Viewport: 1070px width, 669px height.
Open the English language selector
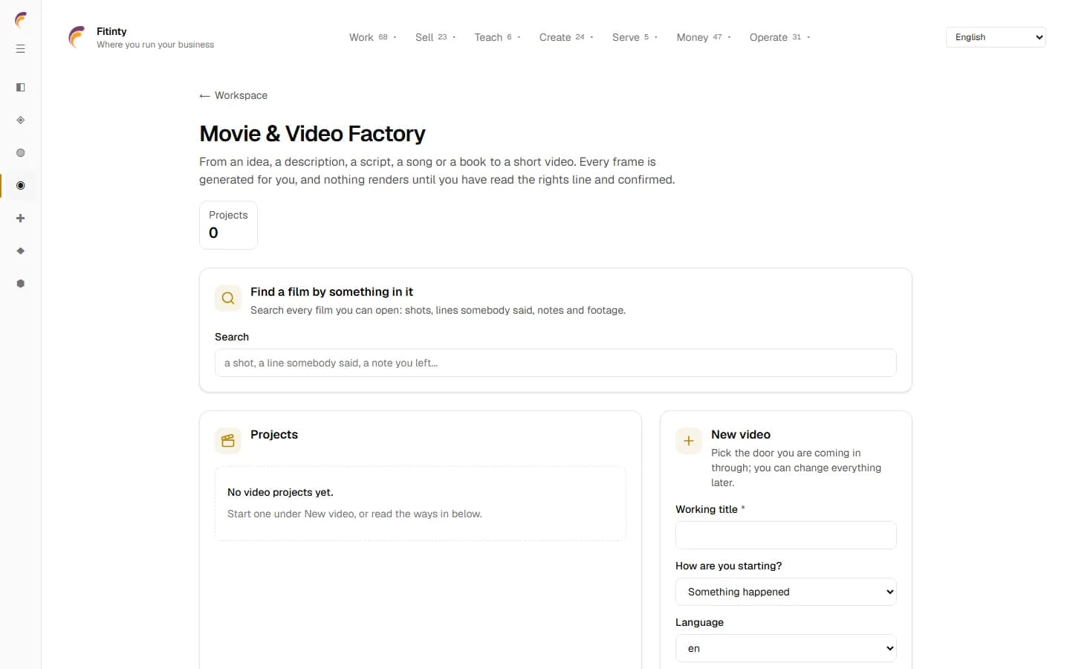click(x=996, y=37)
